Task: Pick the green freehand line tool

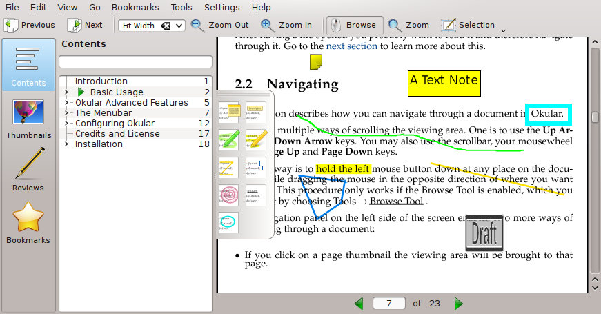Action: click(228, 140)
